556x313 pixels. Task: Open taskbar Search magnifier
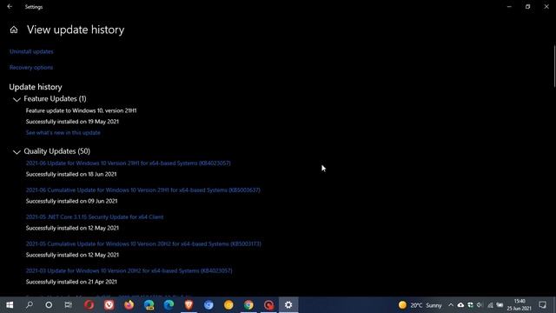click(x=30, y=305)
